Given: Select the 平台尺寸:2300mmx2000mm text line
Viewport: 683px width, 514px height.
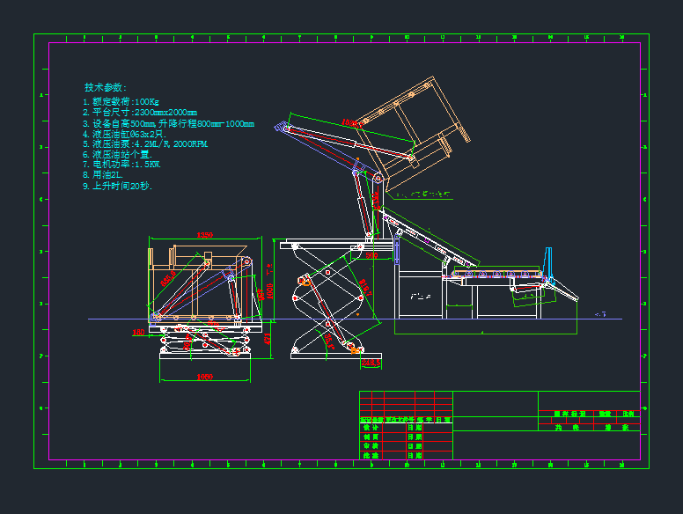Looking at the screenshot, I should click(x=140, y=113).
